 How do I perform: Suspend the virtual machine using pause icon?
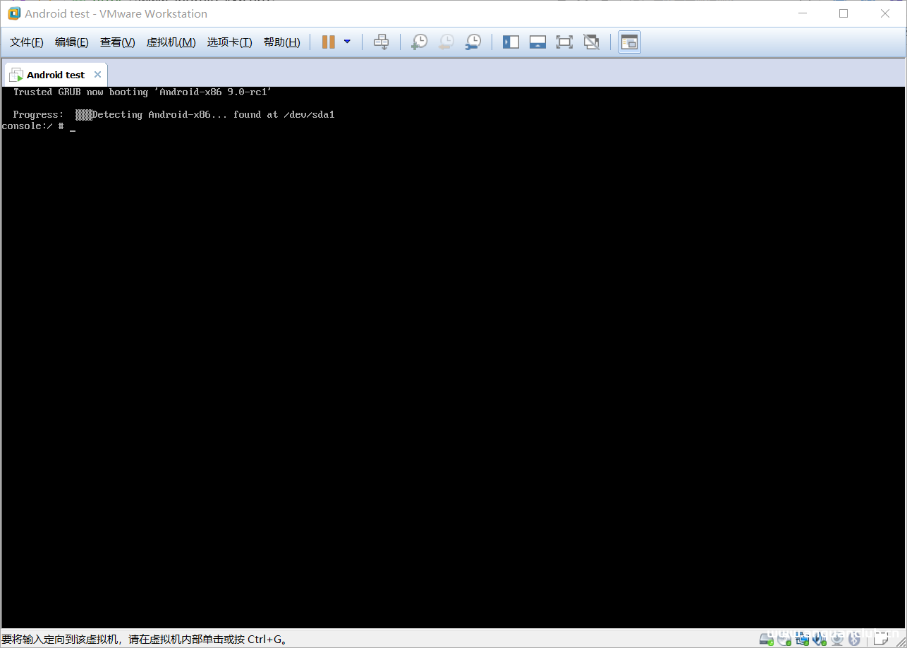[327, 42]
